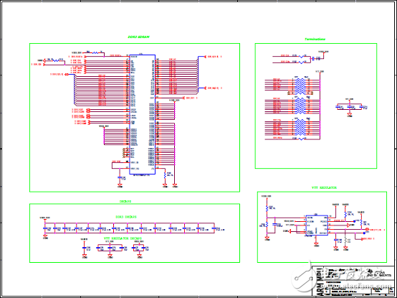The width and height of the screenshot is (397, 298).
Task: Click the "DDR2 DECAPS" green label
Action: 126,217
